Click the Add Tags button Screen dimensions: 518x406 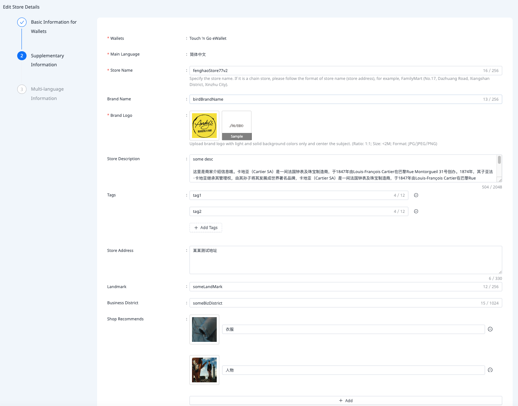tap(206, 228)
